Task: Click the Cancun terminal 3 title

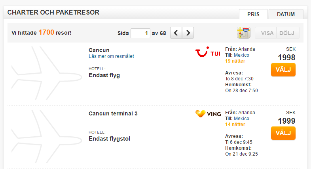Action: click(x=113, y=113)
